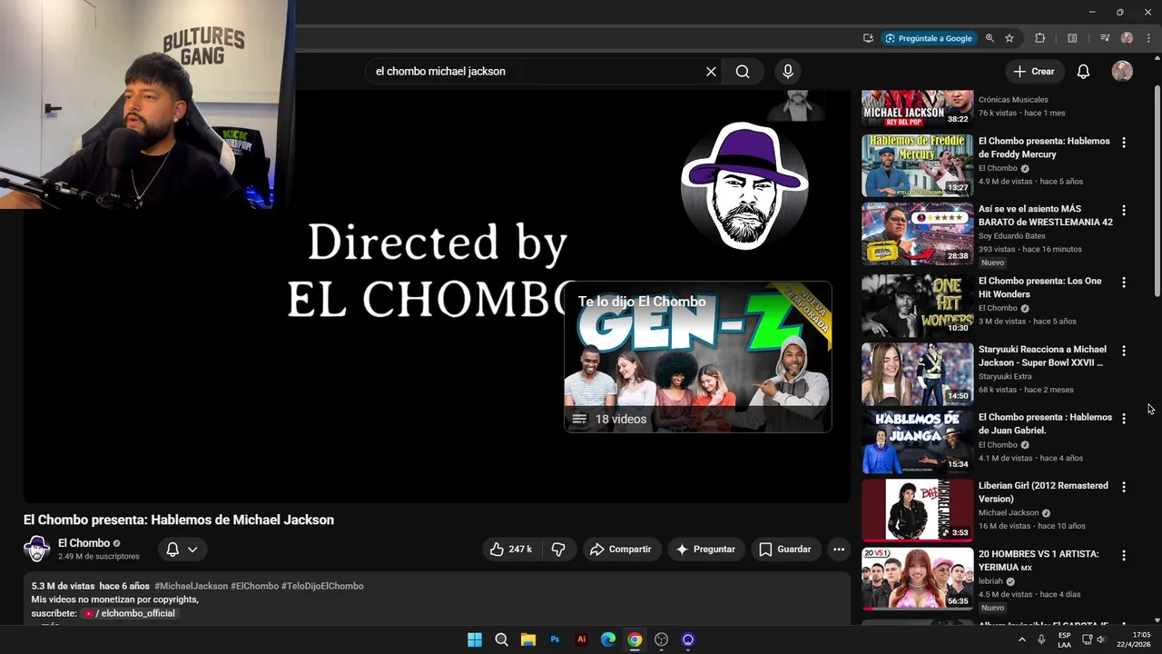Like the video with 247 k thumbs up
The image size is (1162, 654).
coord(511,550)
